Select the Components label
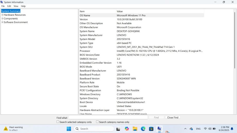This screenshot has width=237, height=133. coord(11,19)
